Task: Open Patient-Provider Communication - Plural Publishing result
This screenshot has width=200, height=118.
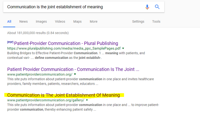Action: (x=66, y=44)
